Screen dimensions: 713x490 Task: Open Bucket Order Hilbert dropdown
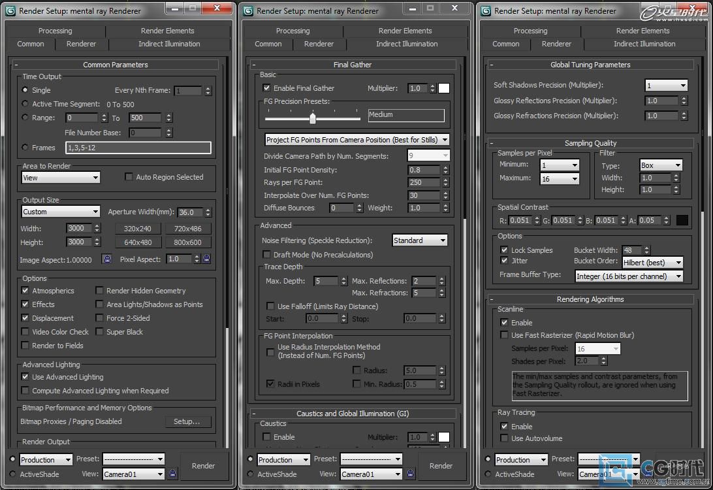pos(652,263)
